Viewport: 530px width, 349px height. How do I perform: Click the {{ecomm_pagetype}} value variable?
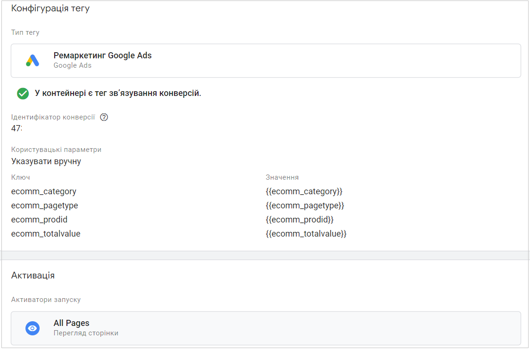click(305, 206)
